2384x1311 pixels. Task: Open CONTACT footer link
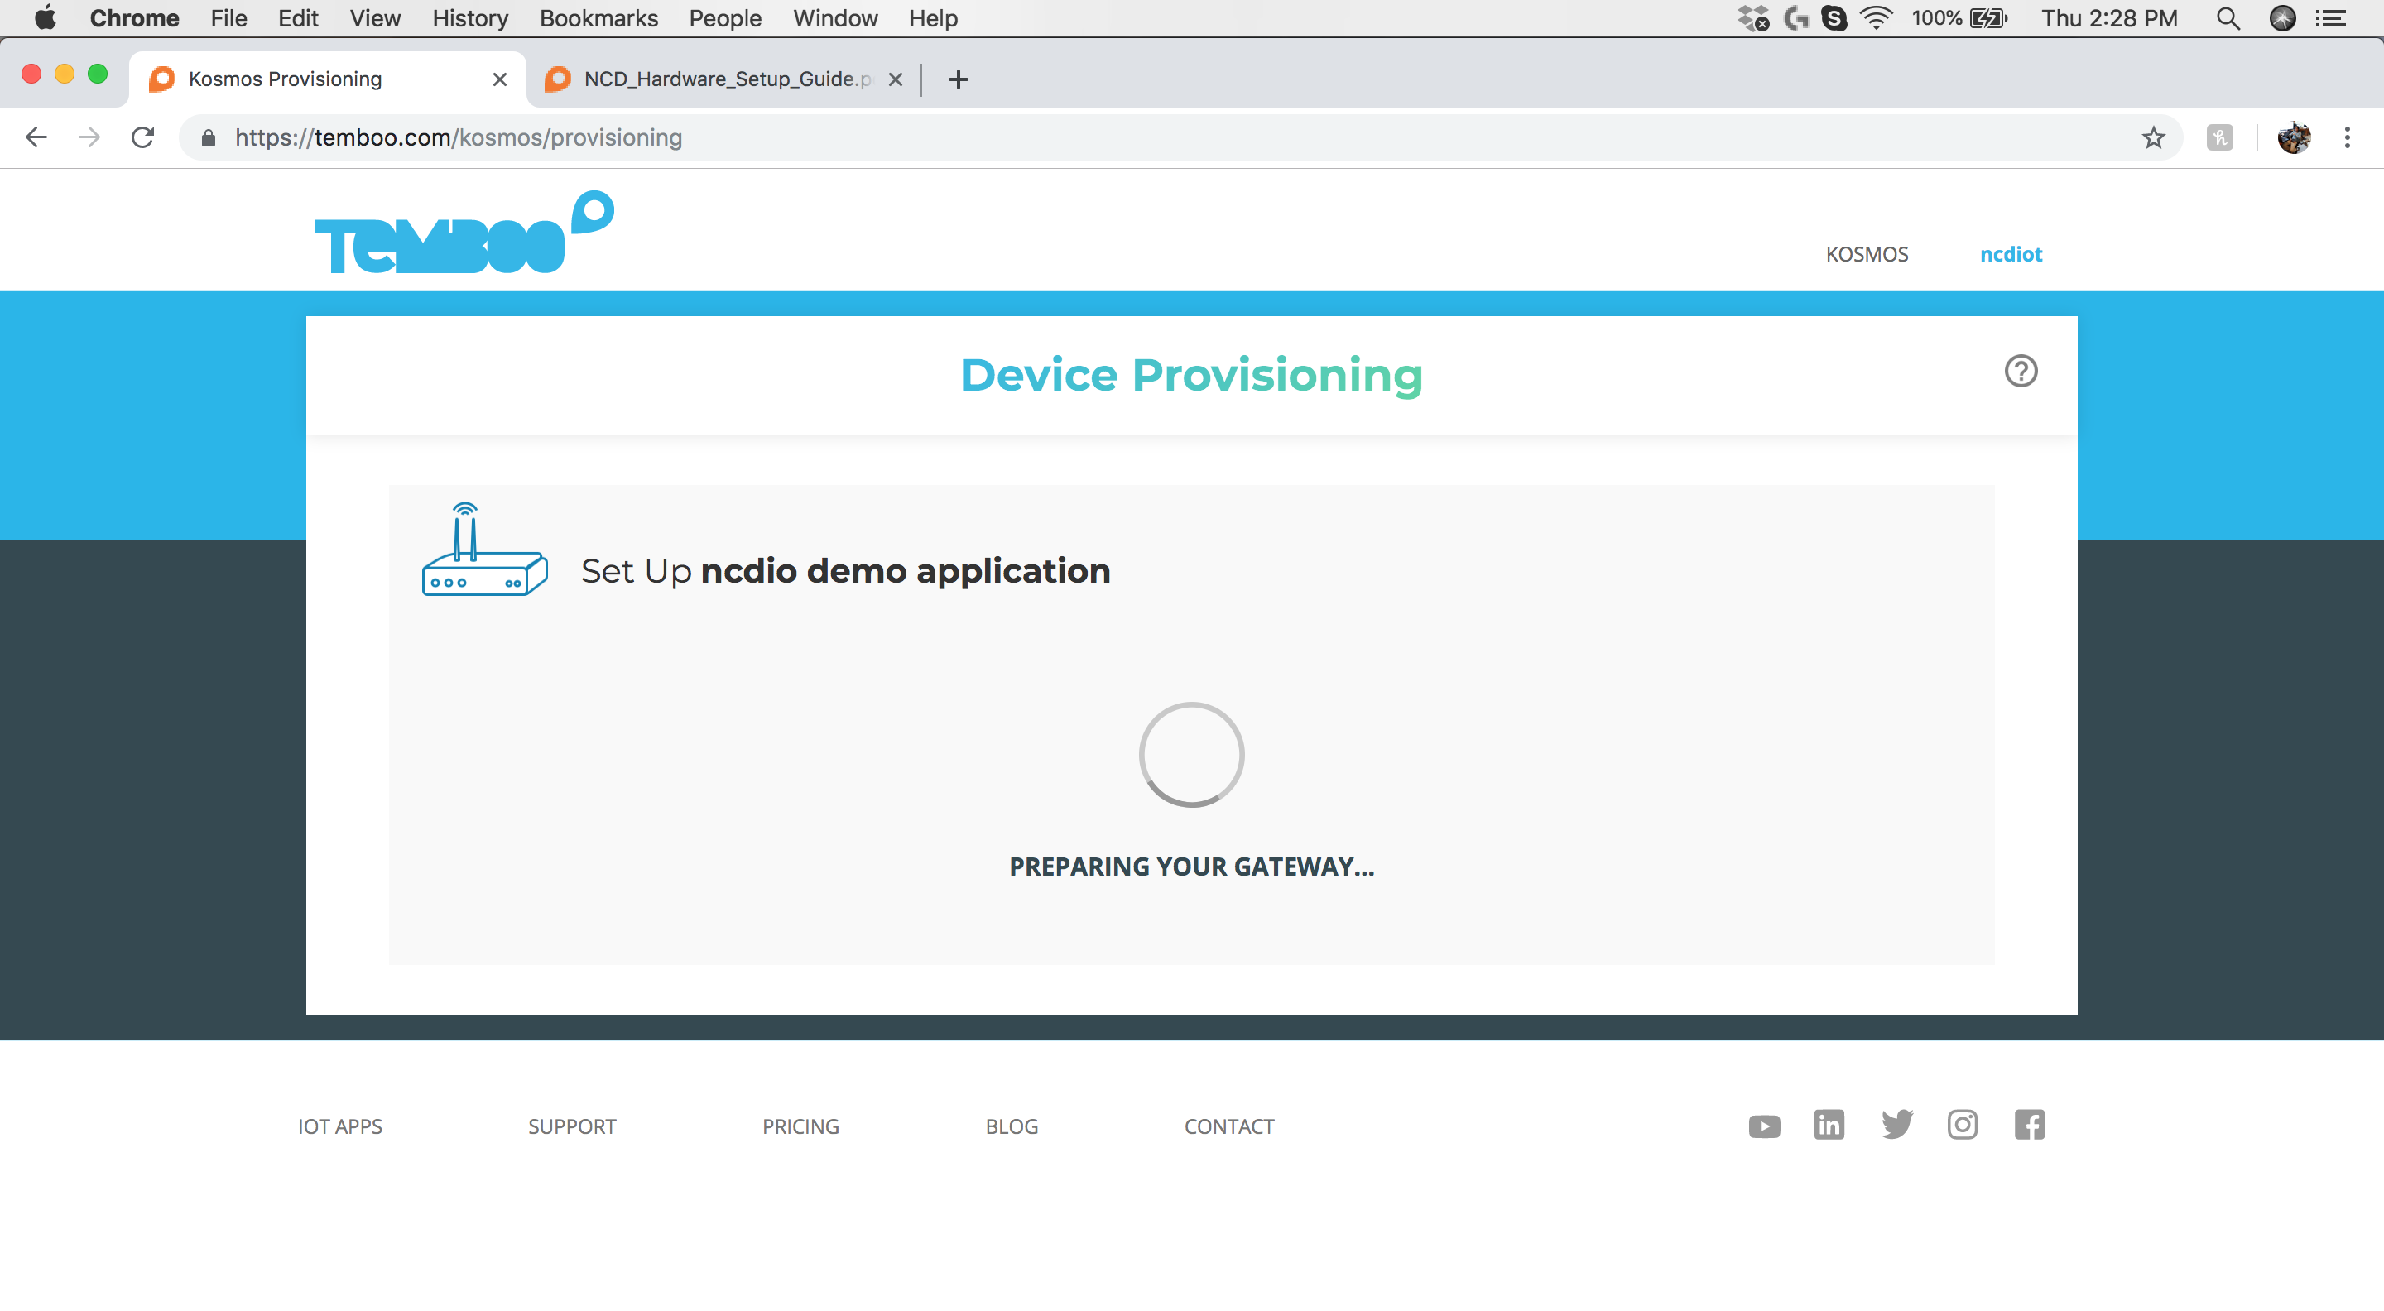(1229, 1126)
